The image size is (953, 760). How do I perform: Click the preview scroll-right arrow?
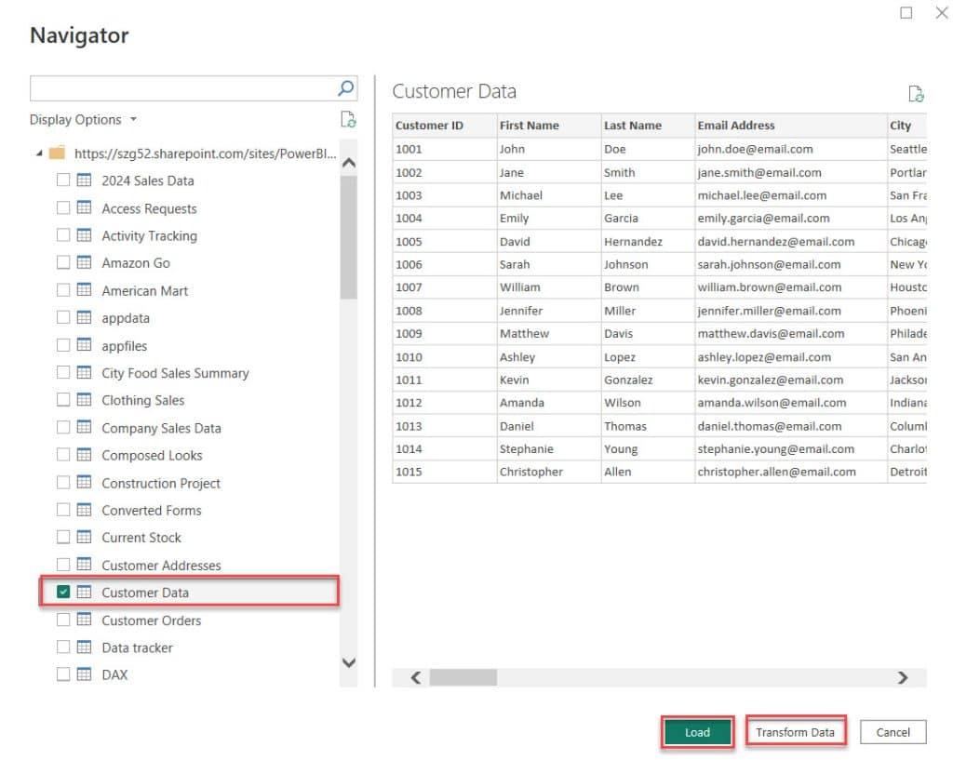click(903, 677)
